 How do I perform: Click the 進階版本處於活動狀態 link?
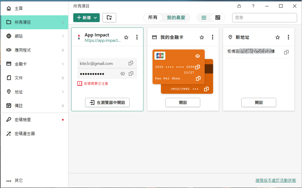[x=276, y=180]
